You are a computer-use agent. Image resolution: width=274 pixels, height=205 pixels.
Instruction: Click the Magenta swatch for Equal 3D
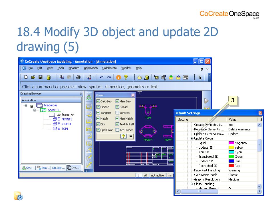click(231, 143)
